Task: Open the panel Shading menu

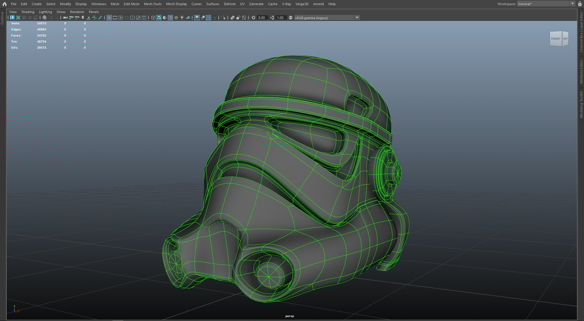Action: point(28,12)
